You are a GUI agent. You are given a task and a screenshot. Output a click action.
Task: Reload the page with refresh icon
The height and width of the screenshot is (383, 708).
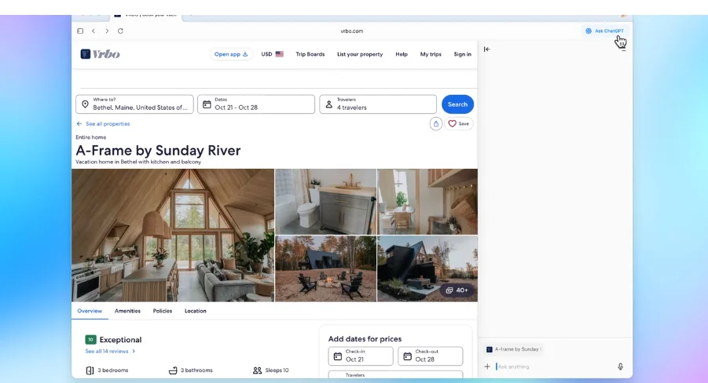(120, 31)
